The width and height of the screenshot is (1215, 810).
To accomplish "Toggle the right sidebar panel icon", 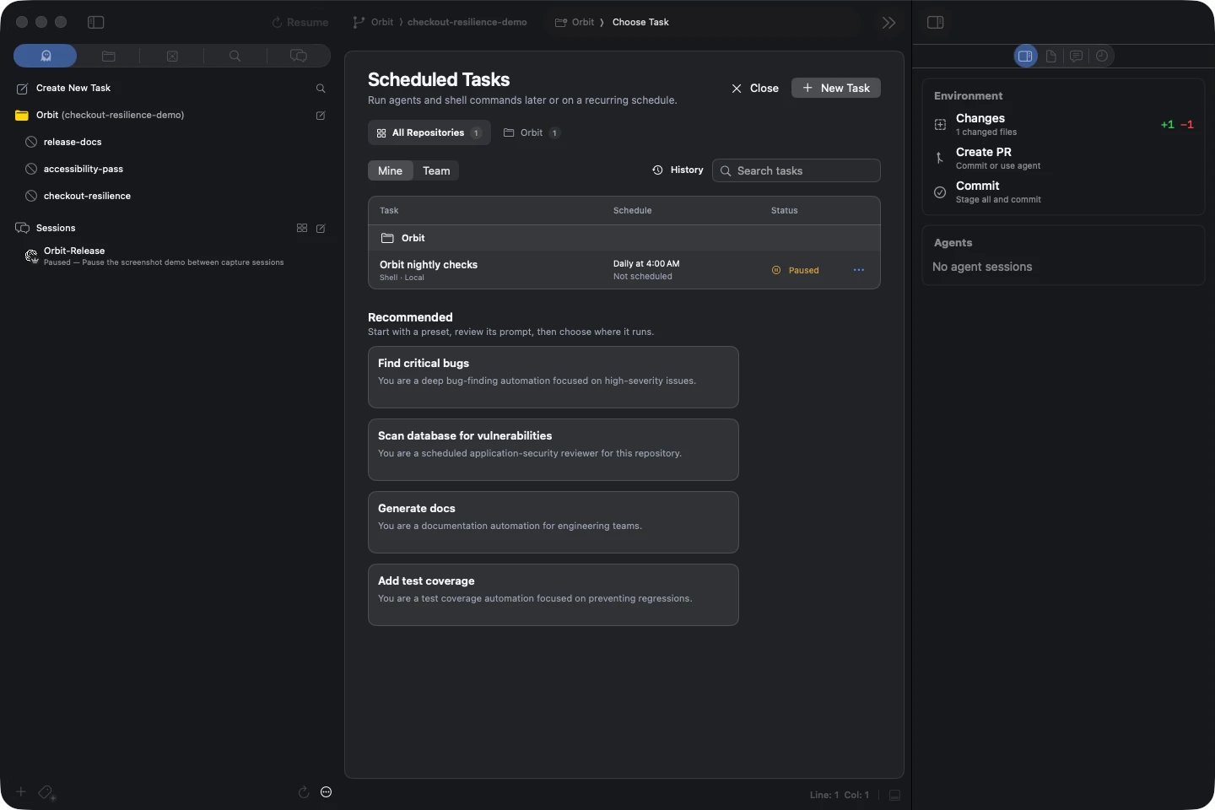I will 936,22.
